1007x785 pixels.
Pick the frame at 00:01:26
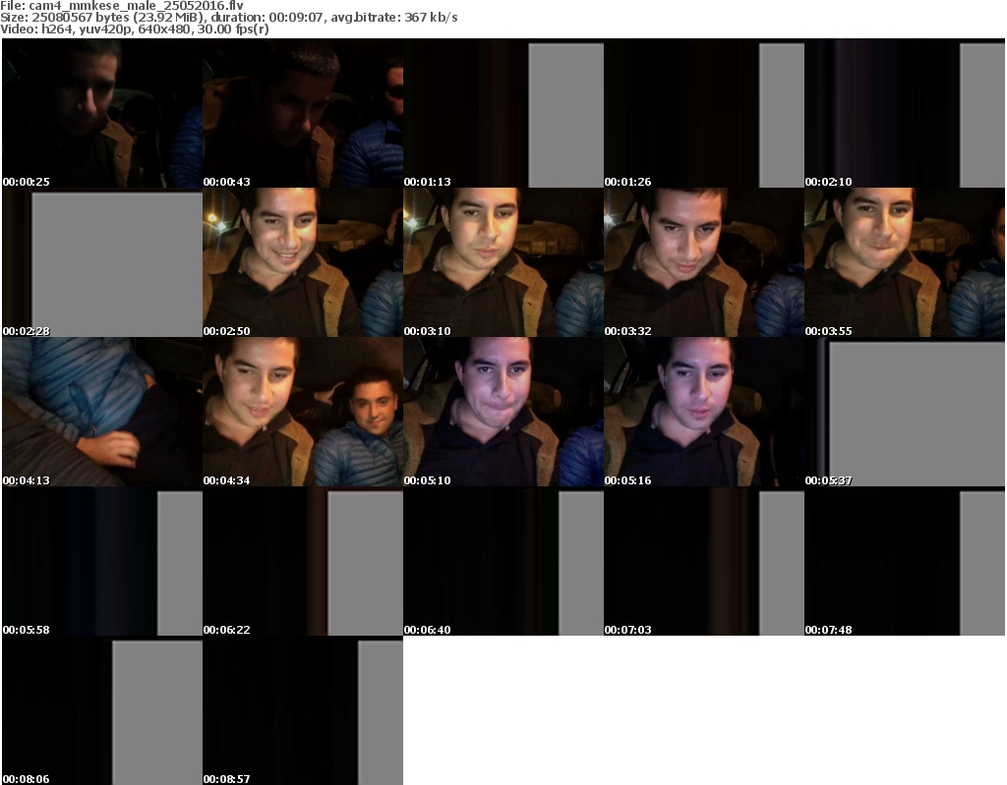pos(704,113)
